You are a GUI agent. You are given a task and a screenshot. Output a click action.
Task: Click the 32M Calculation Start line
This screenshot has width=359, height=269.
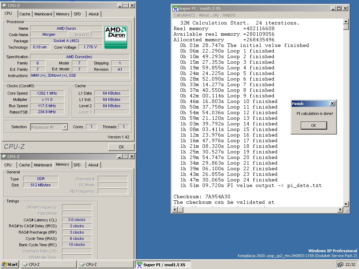(240, 23)
